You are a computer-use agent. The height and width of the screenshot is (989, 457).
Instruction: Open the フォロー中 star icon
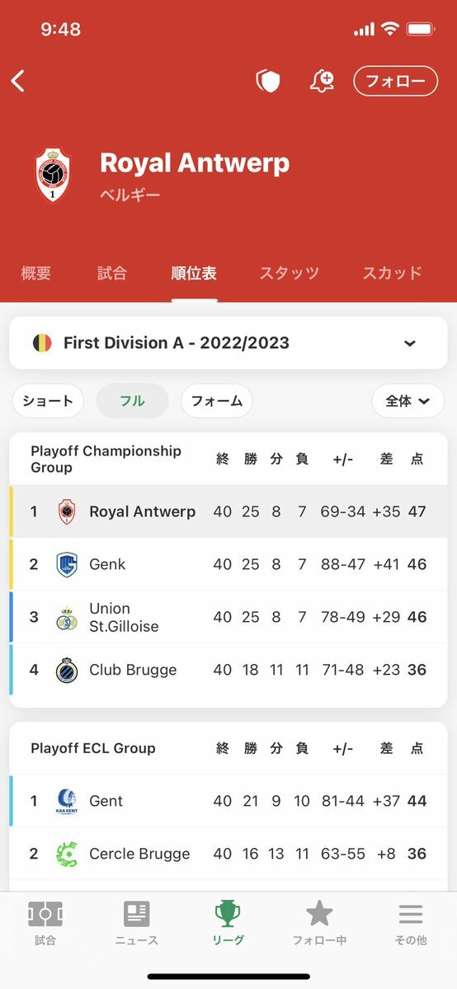[319, 913]
